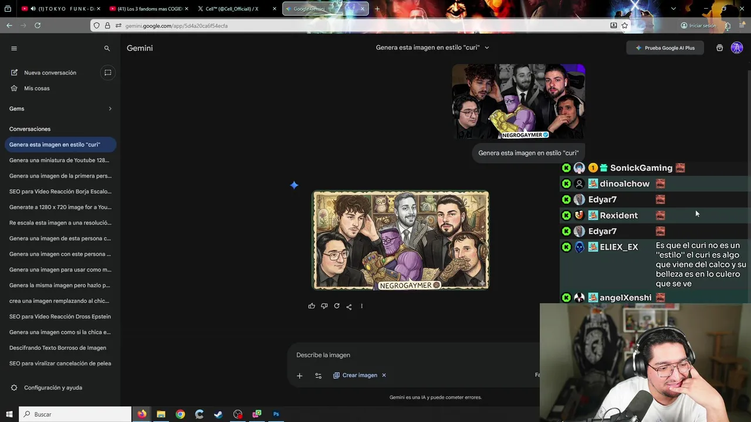Click the browser back arrow

click(x=9, y=25)
